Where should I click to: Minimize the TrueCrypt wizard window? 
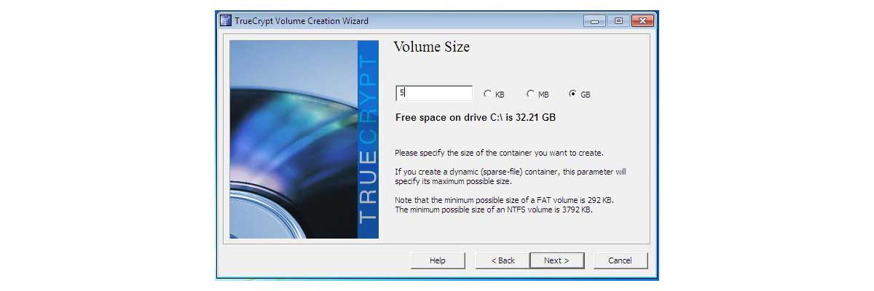[595, 21]
